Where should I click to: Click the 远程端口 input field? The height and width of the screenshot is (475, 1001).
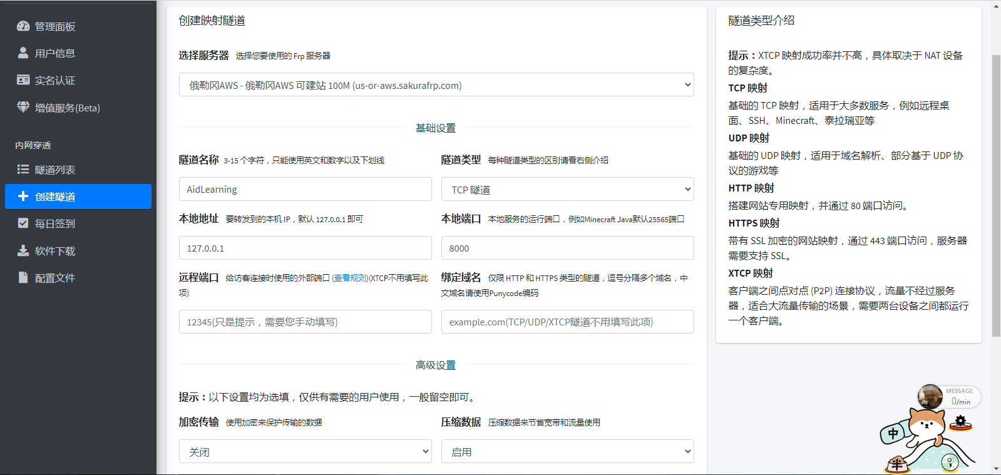tap(305, 322)
